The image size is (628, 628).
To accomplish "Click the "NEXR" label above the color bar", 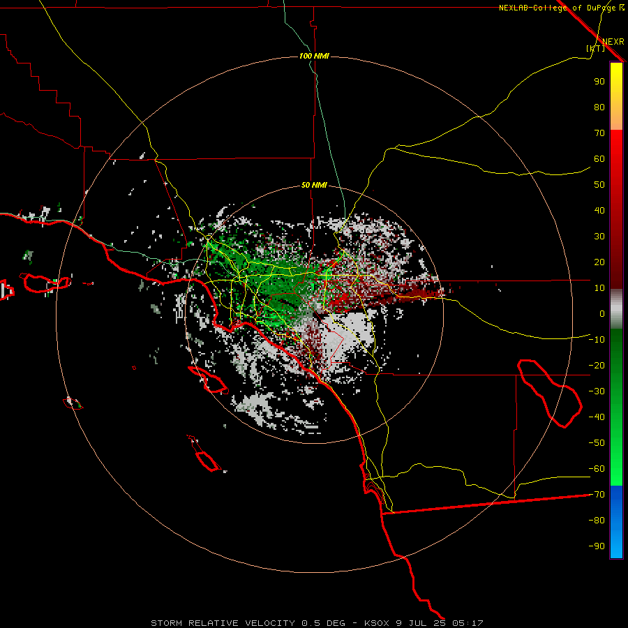I will pos(613,42).
